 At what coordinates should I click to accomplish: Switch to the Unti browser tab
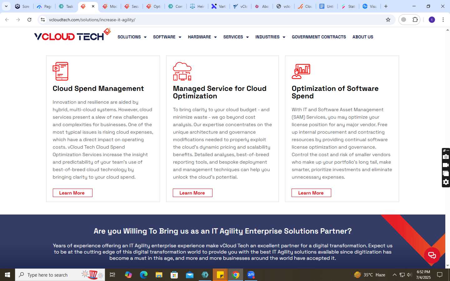(326, 6)
